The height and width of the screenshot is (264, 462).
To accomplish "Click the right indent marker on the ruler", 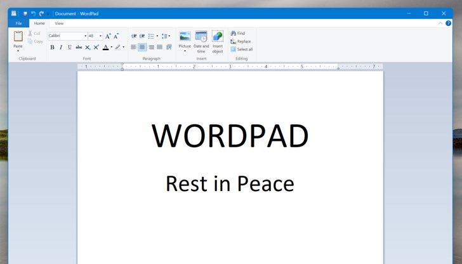I will coord(338,69).
